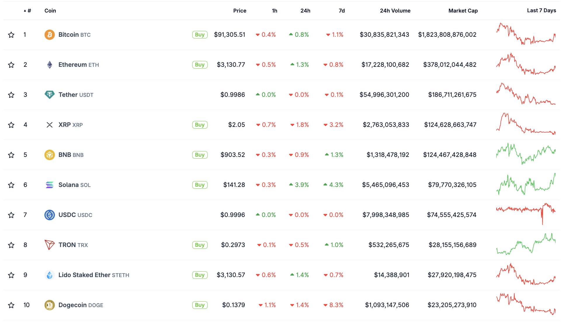The width and height of the screenshot is (569, 322).
Task: Click the Bitcoin coin logo
Action: click(49, 35)
